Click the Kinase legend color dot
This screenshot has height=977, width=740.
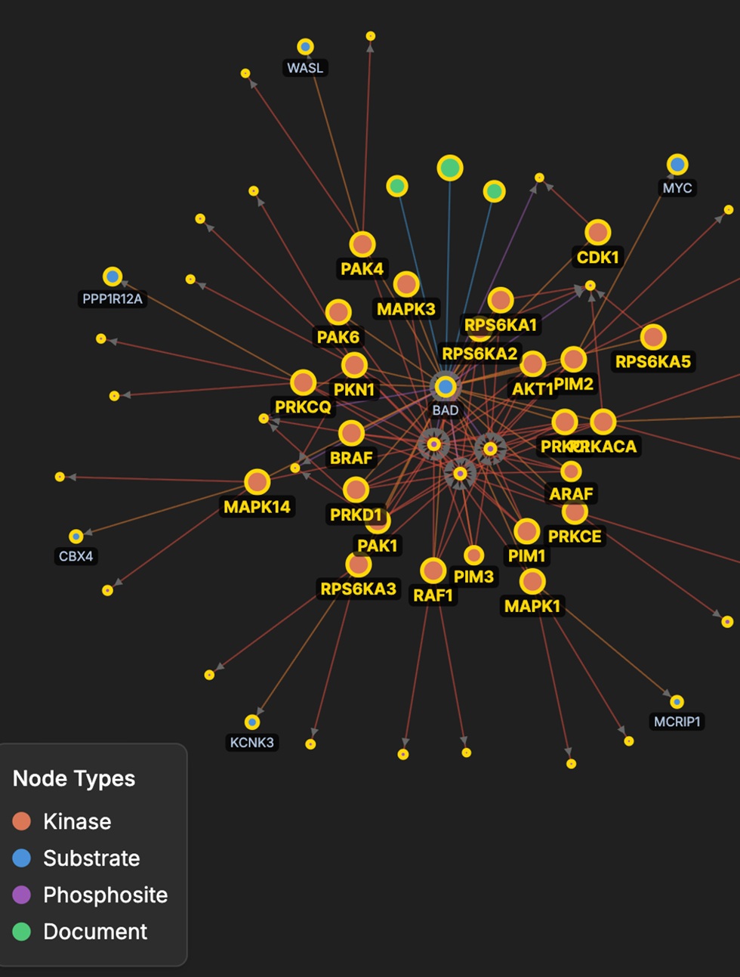pos(22,821)
